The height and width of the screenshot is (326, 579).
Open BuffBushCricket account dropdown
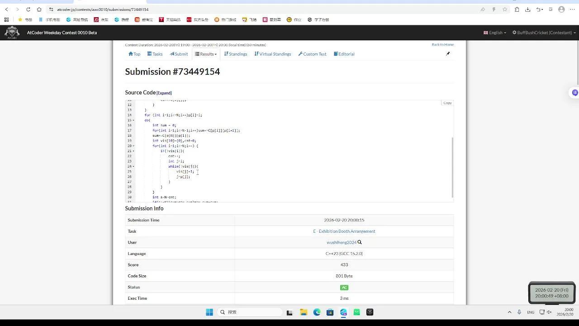pos(544,33)
